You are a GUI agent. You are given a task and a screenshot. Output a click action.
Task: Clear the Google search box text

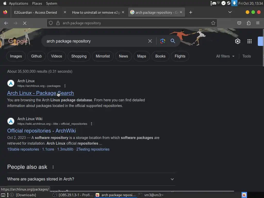click(150, 41)
